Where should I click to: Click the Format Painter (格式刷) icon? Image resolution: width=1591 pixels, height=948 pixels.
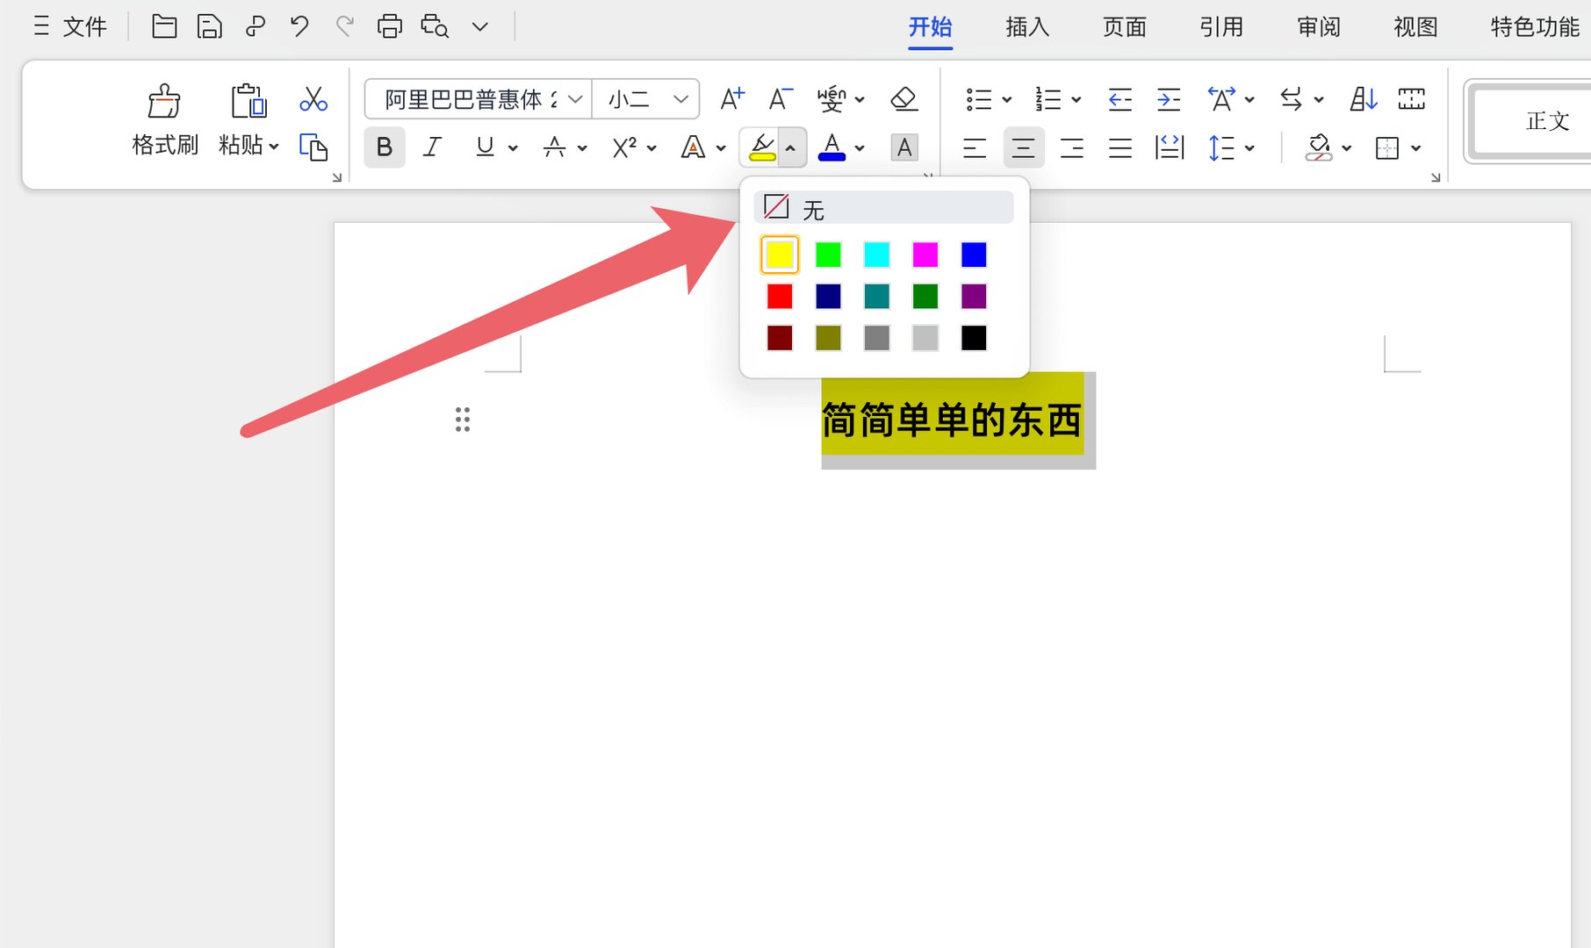point(164,102)
